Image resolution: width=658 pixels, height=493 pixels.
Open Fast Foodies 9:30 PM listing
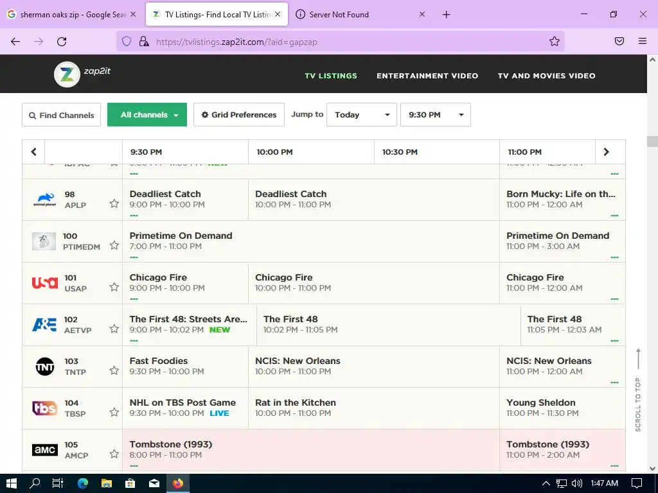185,367
